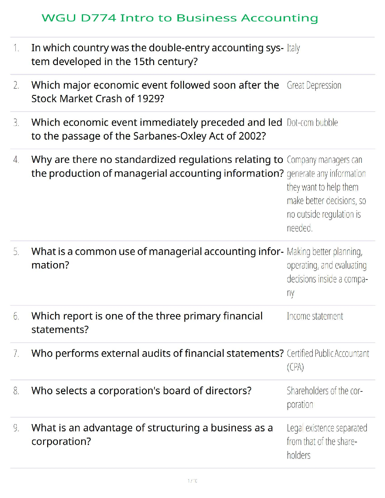Click the answer beginning 'Company managers can'

coord(326,194)
